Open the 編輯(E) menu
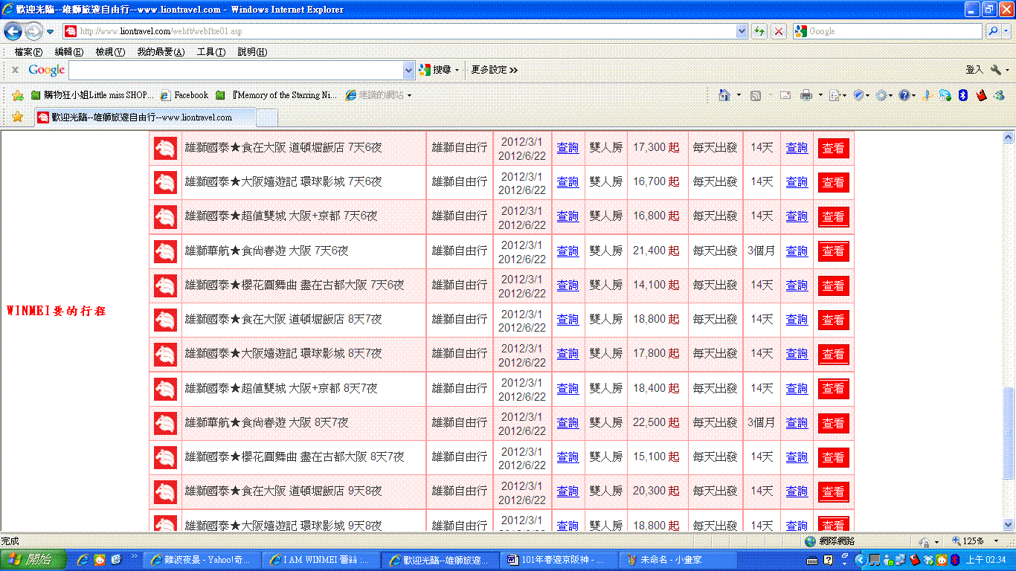 (x=68, y=52)
